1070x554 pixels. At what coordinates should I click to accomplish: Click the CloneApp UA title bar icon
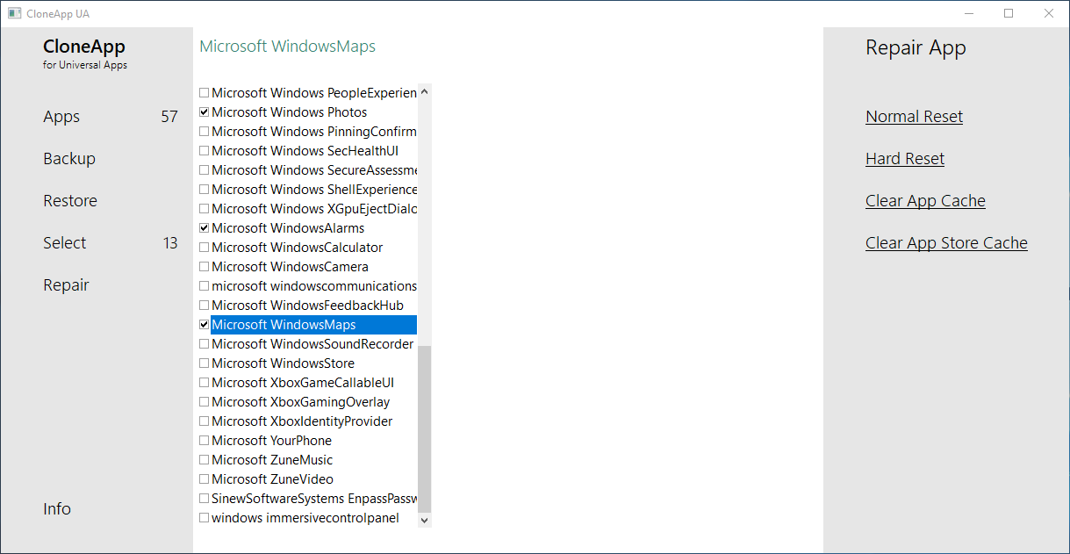[x=14, y=13]
